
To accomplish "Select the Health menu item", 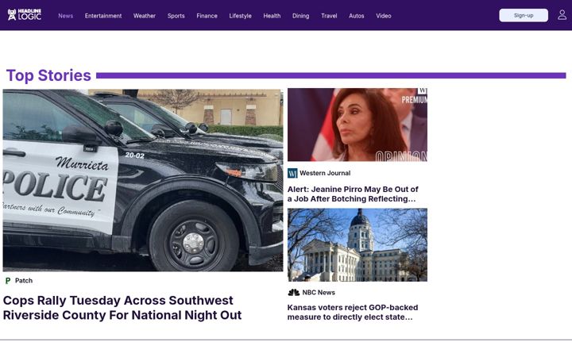I will 272,16.
